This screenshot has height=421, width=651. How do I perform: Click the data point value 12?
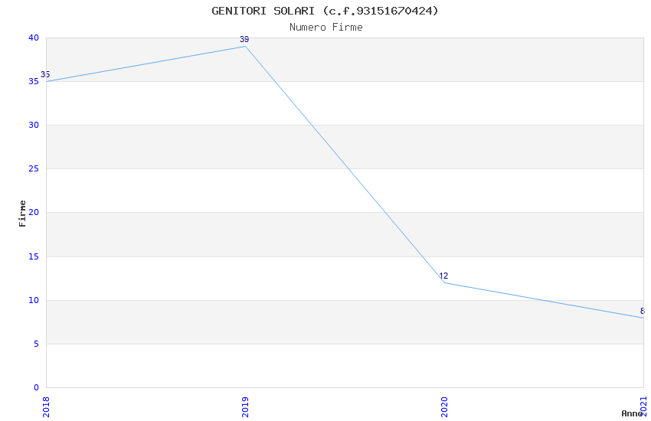point(443,276)
